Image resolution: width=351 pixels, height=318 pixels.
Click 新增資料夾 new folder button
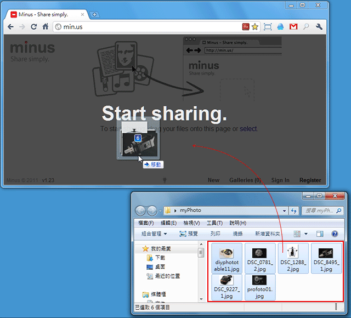(x=268, y=234)
